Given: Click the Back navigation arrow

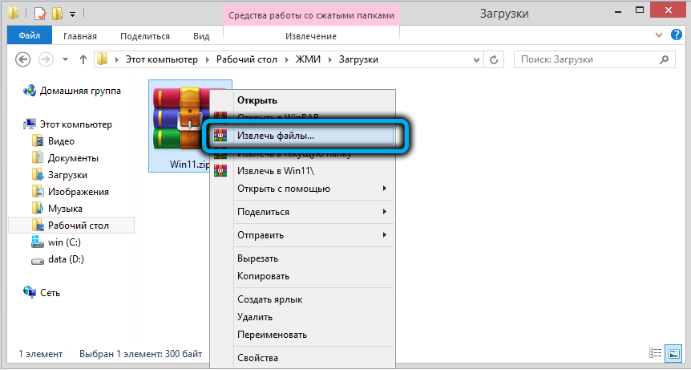Looking at the screenshot, I should (x=23, y=59).
